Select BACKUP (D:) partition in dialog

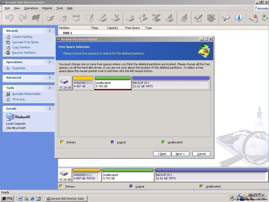point(171,83)
